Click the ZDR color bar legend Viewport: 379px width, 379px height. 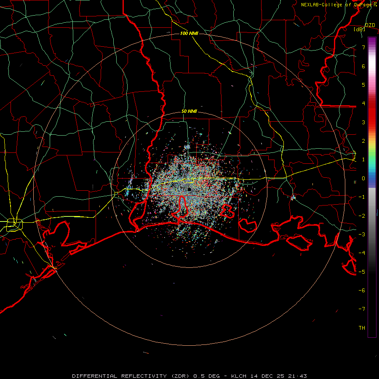coord(372,187)
